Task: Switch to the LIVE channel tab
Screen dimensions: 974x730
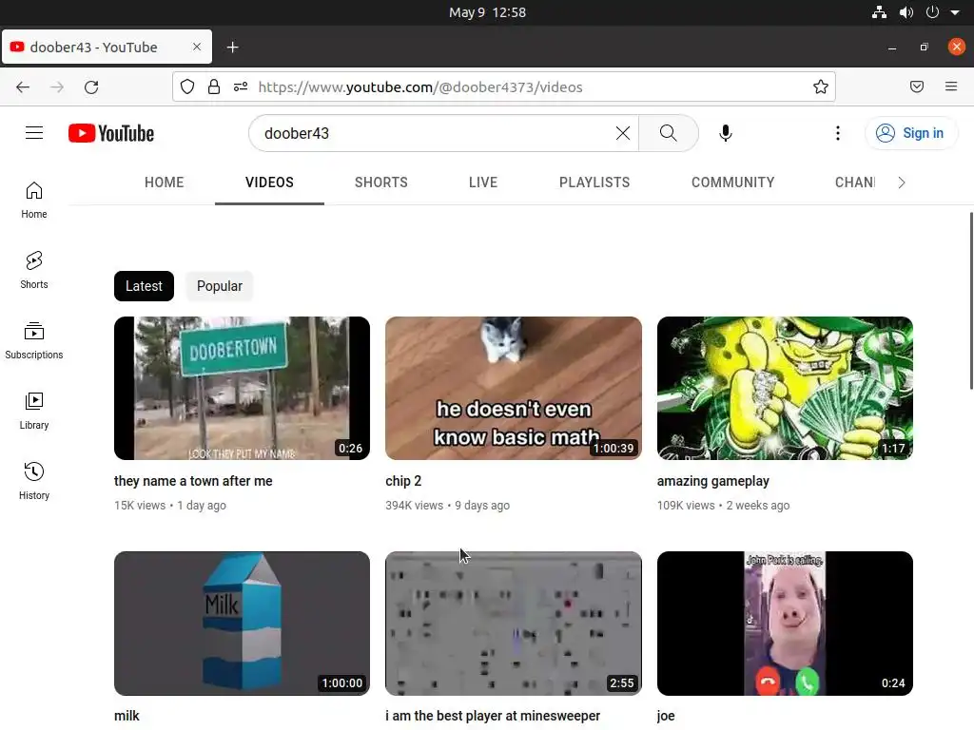Action: (482, 182)
